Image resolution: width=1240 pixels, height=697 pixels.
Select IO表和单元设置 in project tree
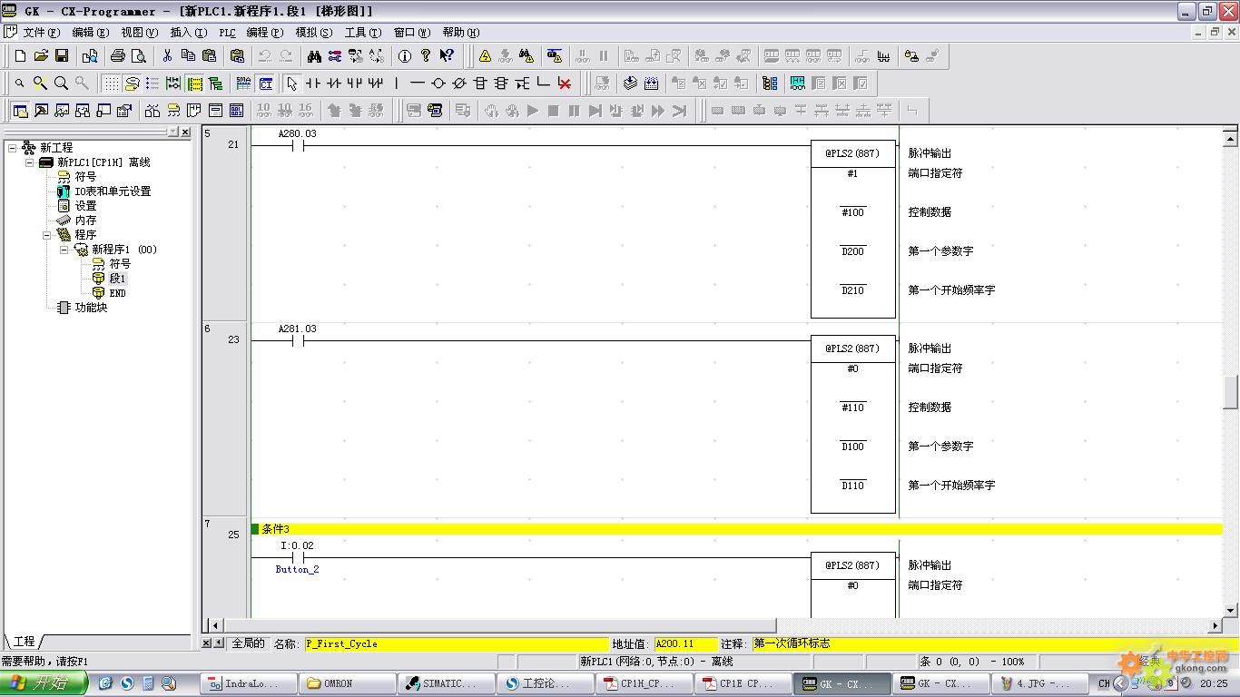tap(113, 191)
